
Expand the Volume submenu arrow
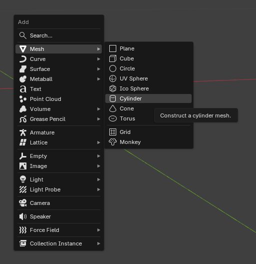tap(99, 109)
